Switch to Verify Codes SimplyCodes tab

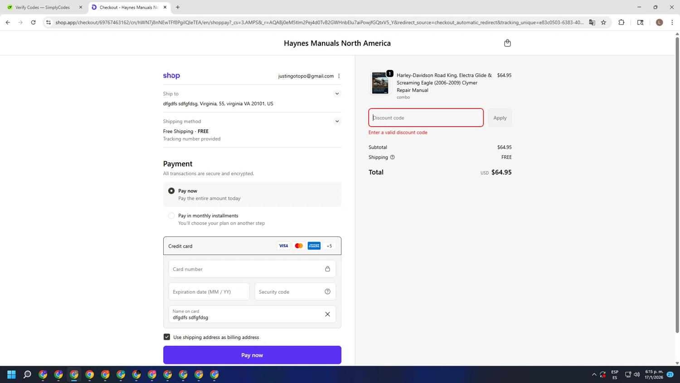(x=43, y=7)
